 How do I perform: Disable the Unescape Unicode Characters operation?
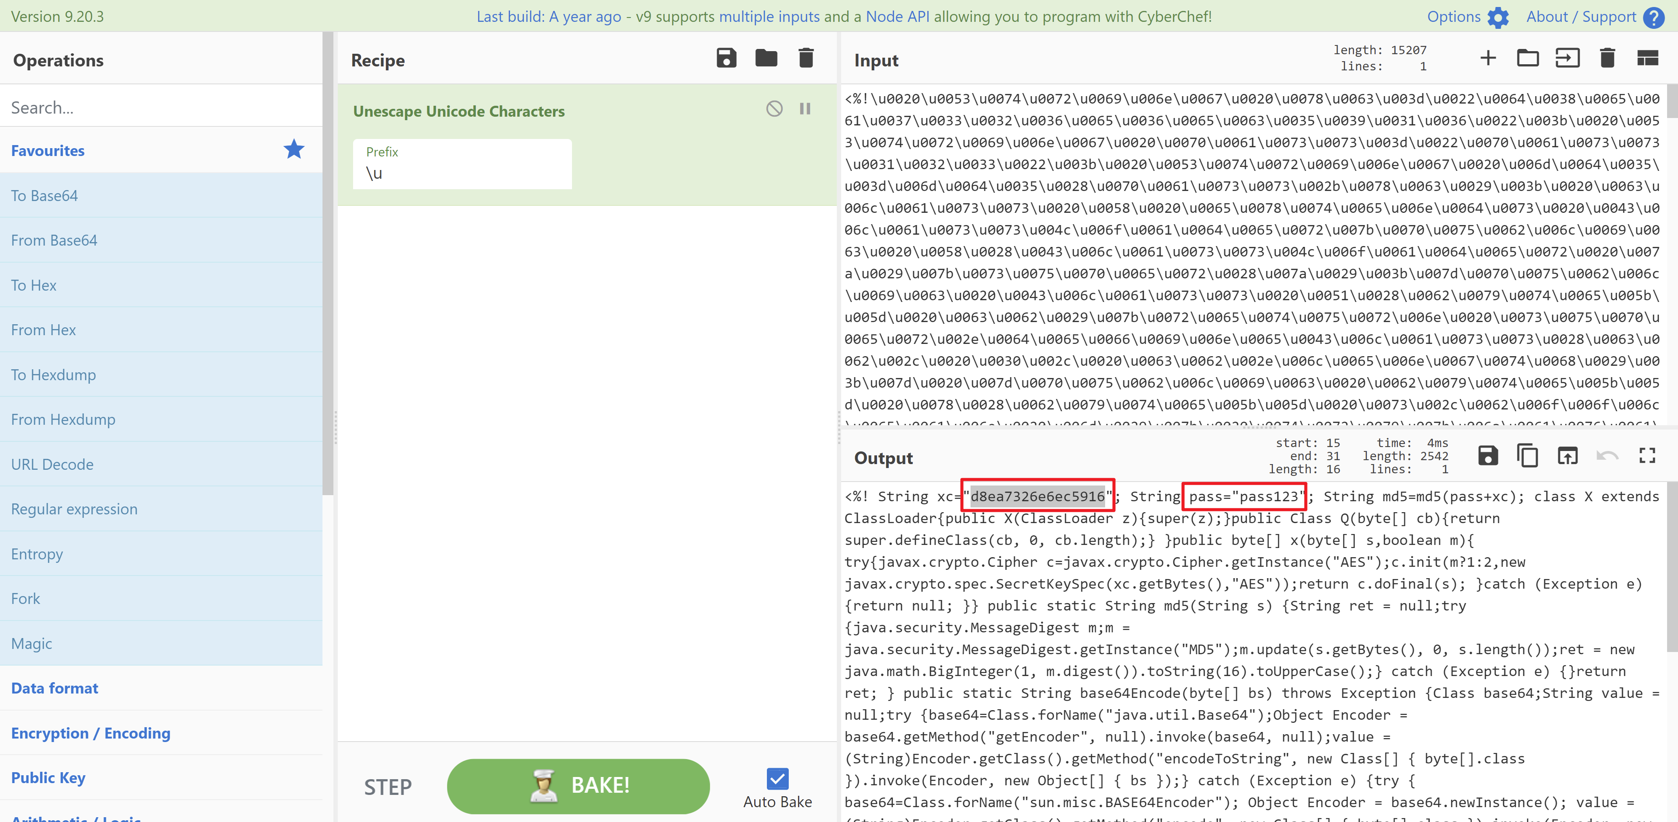[x=774, y=109]
